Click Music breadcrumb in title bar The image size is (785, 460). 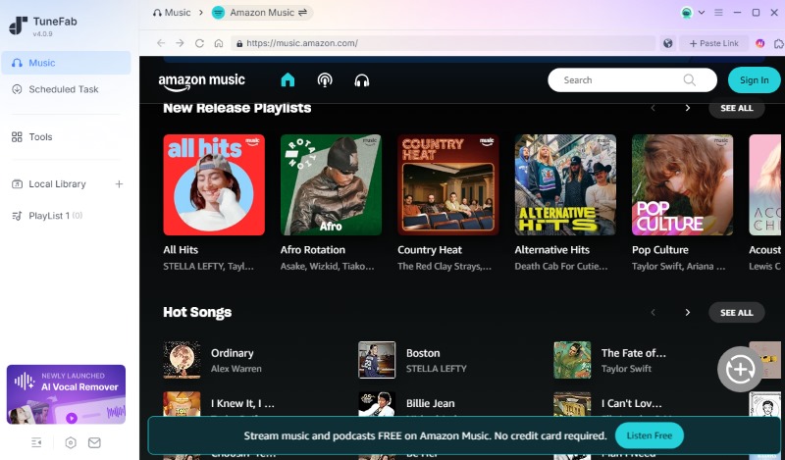(x=172, y=13)
